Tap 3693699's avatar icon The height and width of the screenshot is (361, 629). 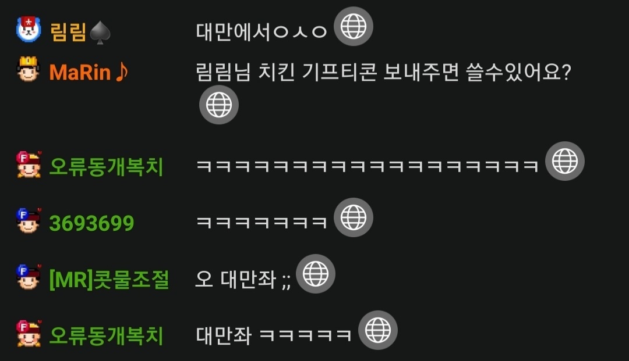29,220
